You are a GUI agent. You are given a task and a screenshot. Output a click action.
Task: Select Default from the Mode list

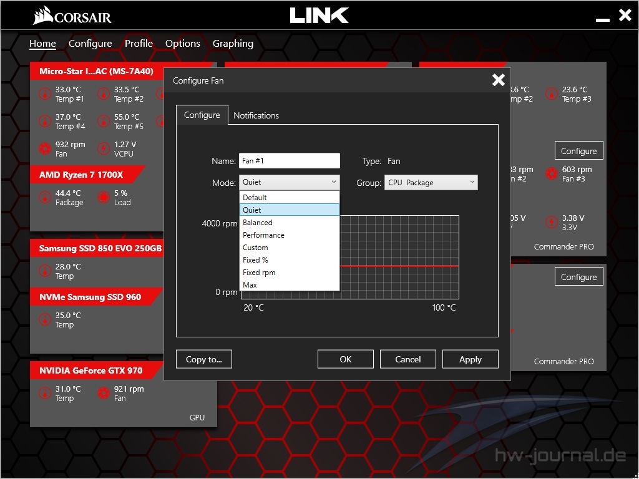pyautogui.click(x=290, y=198)
